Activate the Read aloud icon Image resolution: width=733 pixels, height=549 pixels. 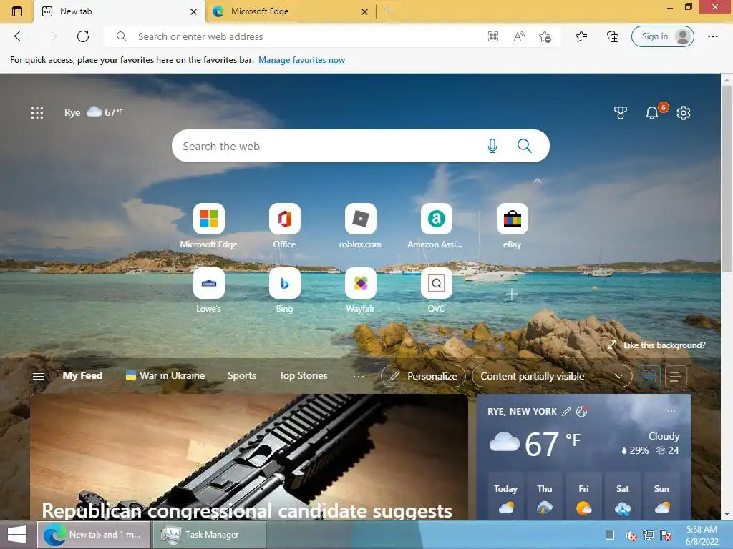(519, 36)
